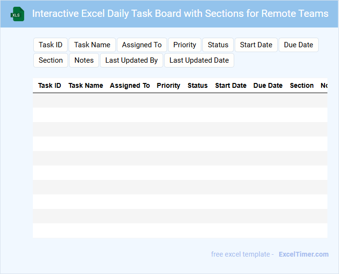
Task: Click the first empty table row
Action: (x=180, y=100)
